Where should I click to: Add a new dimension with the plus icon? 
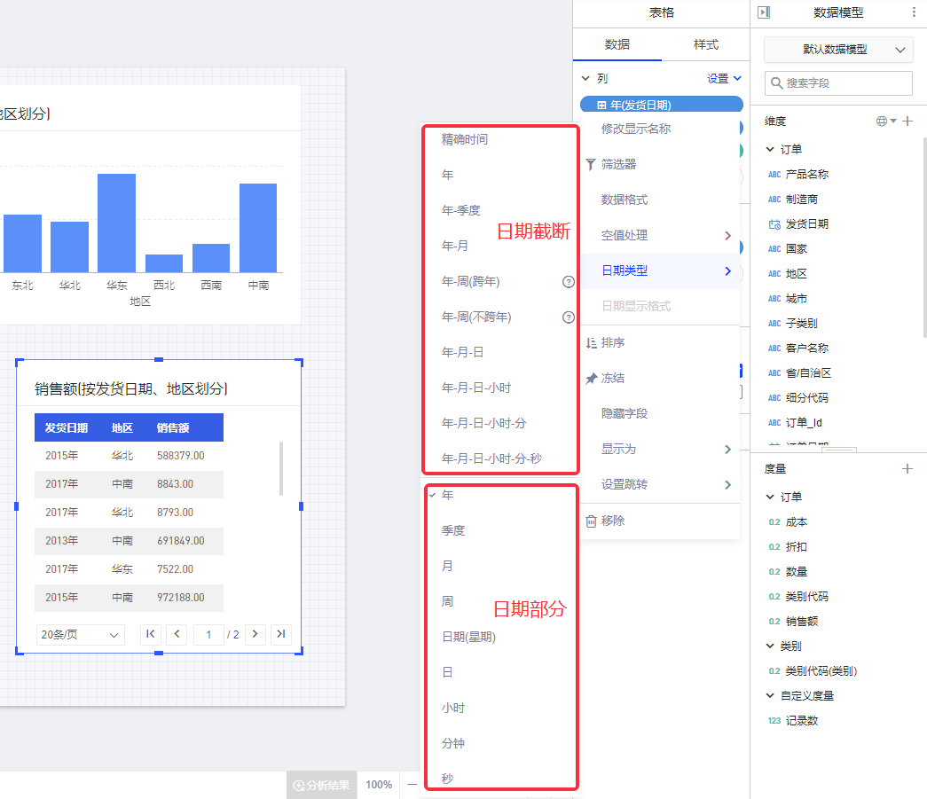pyautogui.click(x=907, y=121)
